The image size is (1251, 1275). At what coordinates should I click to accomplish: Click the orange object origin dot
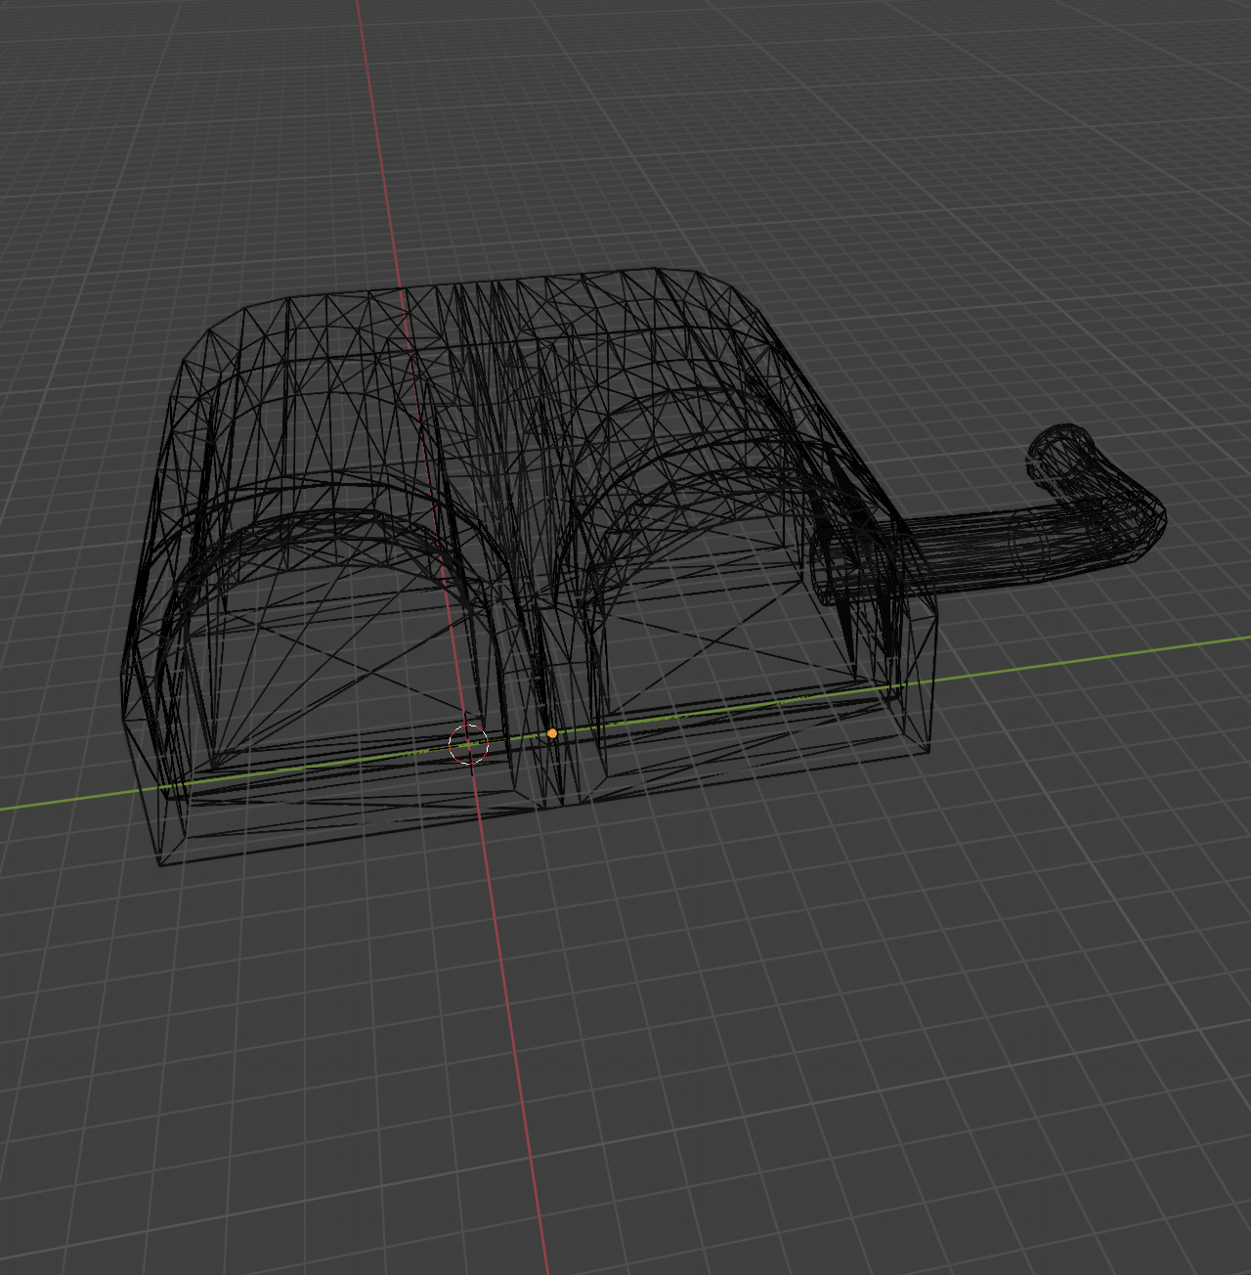[552, 733]
